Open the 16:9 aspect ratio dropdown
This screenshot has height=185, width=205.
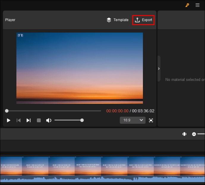coord(133,120)
